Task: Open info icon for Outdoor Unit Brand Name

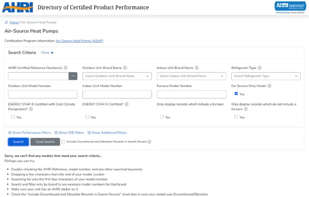Action: (x=125, y=68)
